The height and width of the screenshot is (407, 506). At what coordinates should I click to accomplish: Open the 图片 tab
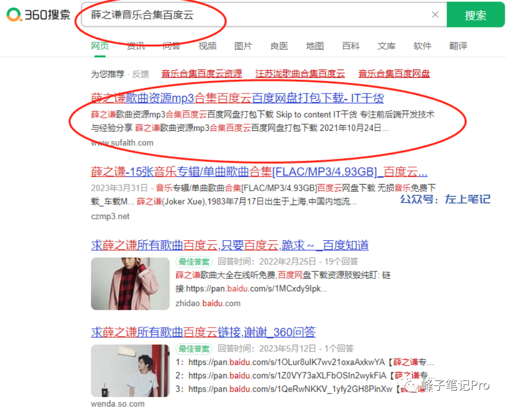pyautogui.click(x=243, y=46)
